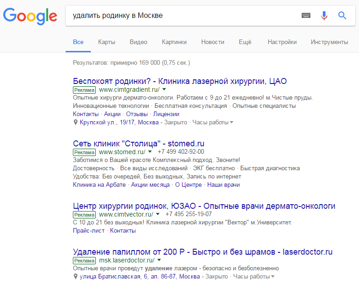
Task: Click www.cimtvector.ru/ URL text
Action: (126, 214)
